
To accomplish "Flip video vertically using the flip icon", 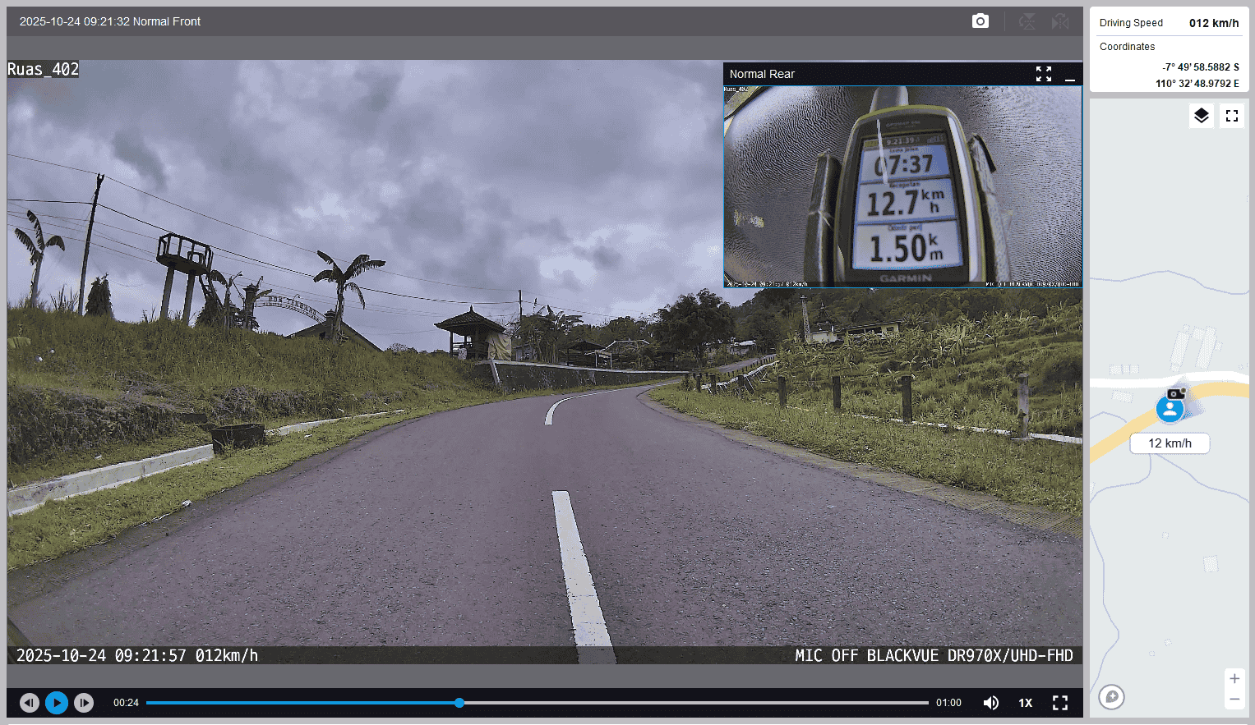I will [x=1027, y=21].
